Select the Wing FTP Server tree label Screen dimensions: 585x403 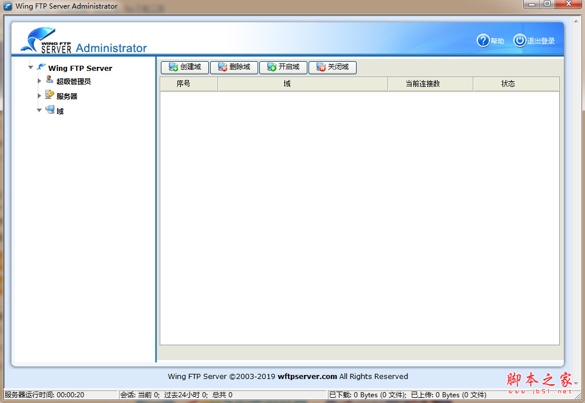pyautogui.click(x=80, y=68)
